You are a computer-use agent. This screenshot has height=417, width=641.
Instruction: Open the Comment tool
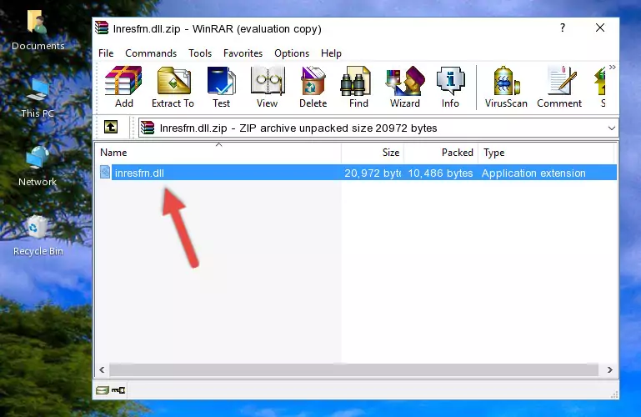click(559, 87)
